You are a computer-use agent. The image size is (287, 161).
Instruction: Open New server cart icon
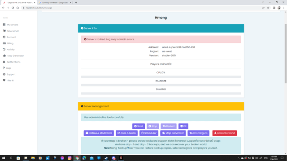(x=4, y=31)
